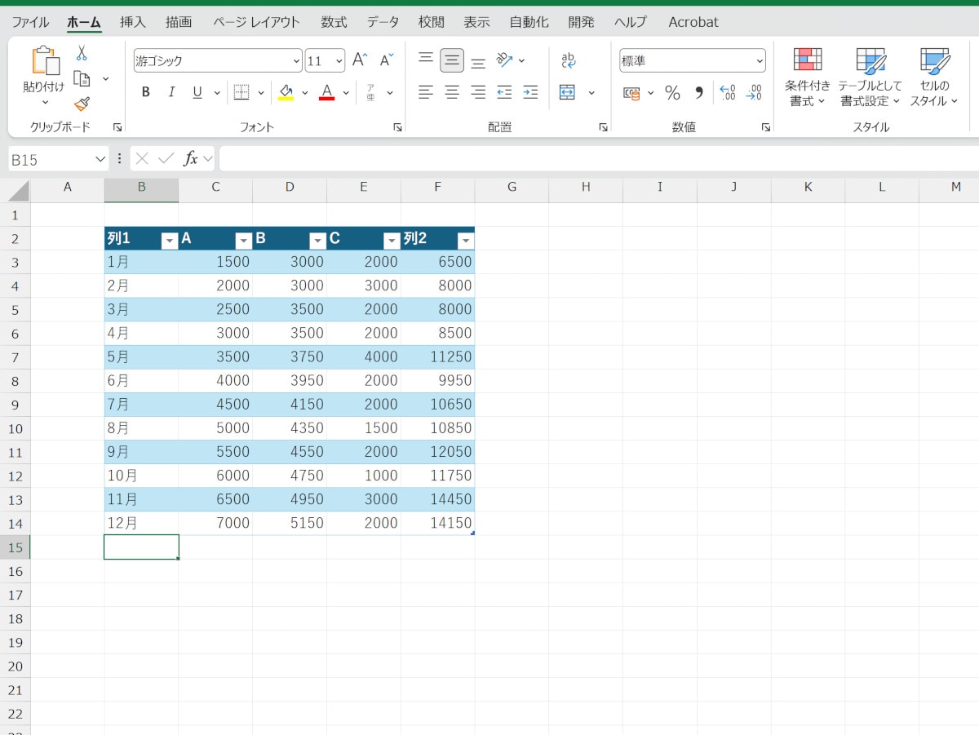Expand the 標準 number format dropdown
Viewport: 979px width, 735px height.
(760, 61)
